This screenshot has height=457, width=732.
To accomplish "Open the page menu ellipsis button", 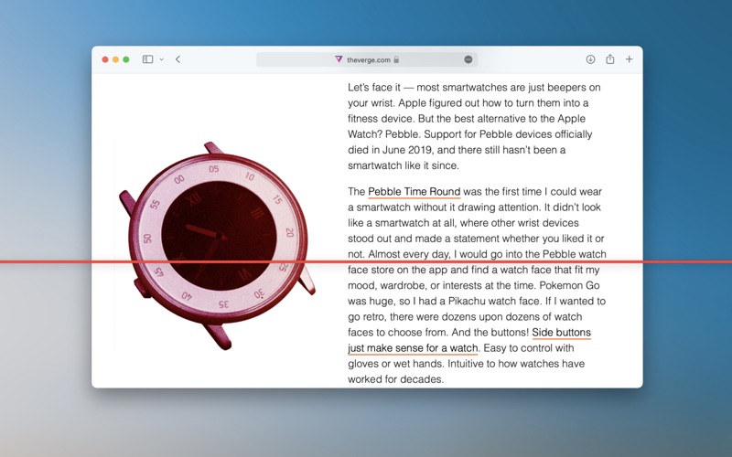I will pos(468,59).
